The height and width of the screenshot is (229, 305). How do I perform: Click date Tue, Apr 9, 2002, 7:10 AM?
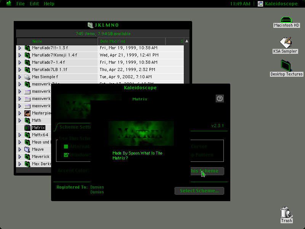[126, 77]
